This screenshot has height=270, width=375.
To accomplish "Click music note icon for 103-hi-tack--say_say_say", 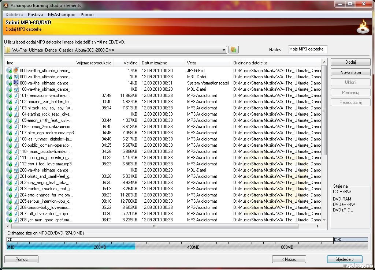I will 16,108.
